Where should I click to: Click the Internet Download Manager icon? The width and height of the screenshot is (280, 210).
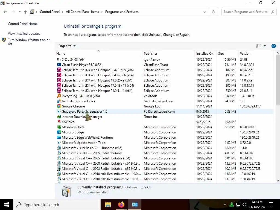pos(59,116)
